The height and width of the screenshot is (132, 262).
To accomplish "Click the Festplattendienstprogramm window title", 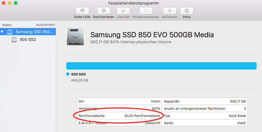I will click(x=133, y=3).
